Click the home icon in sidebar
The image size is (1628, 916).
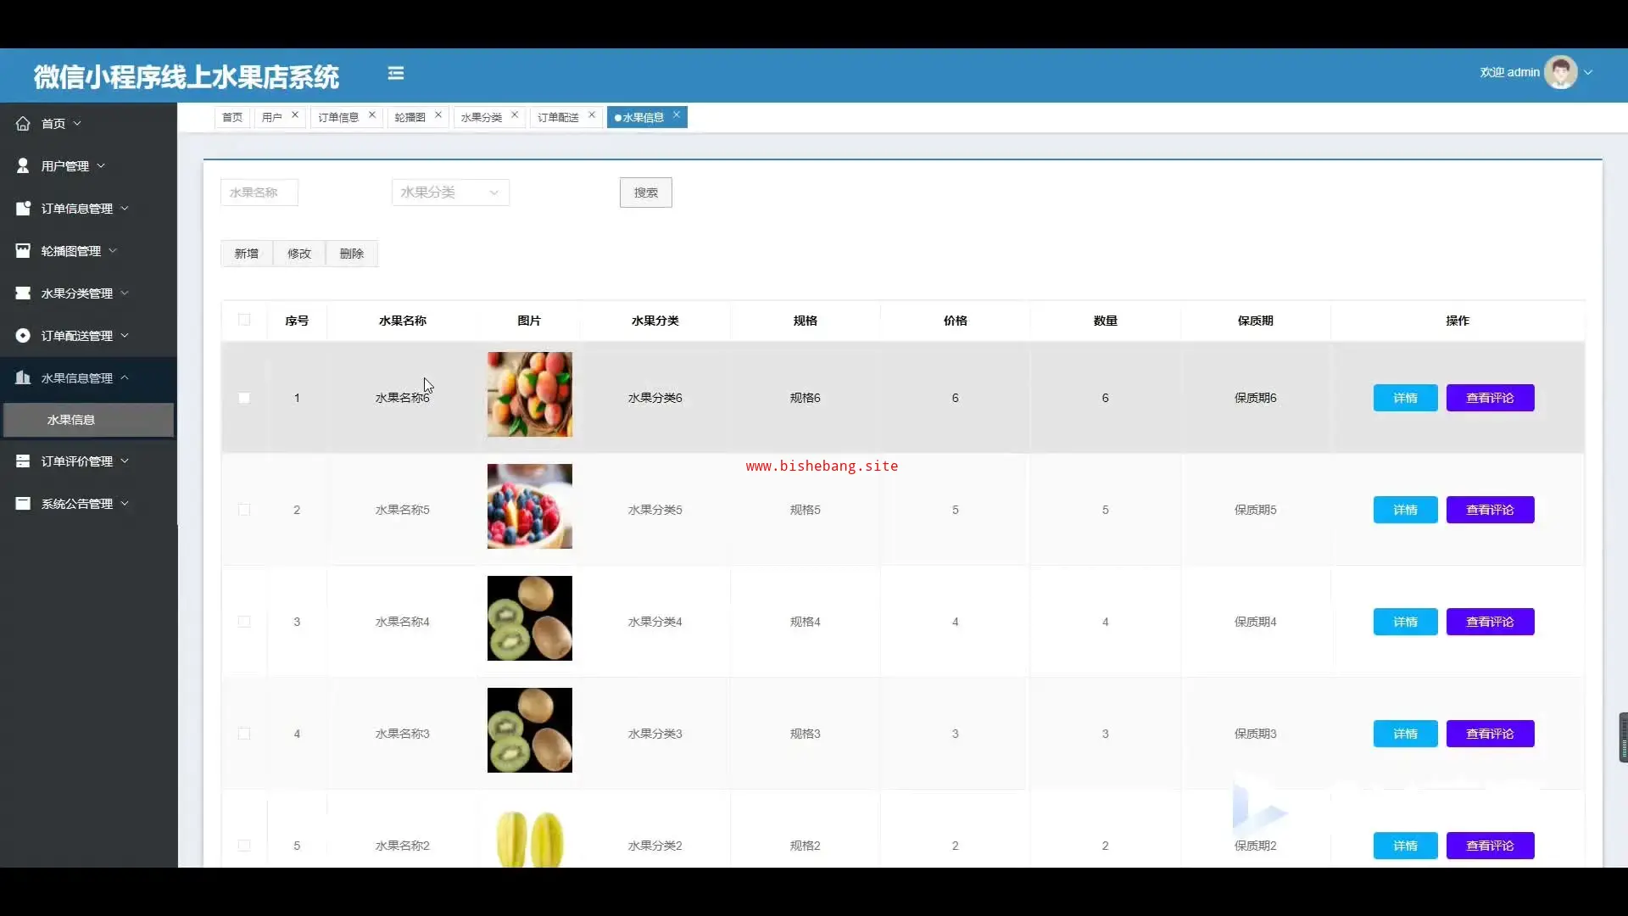23,124
